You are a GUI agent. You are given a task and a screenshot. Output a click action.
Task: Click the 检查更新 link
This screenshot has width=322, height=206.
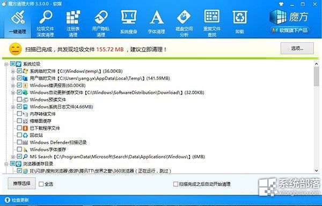[x=20, y=200]
